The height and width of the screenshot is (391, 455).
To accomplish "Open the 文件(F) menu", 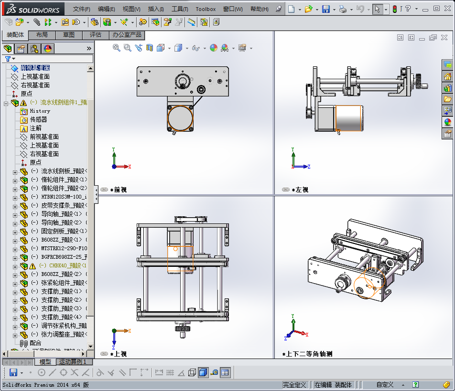I will point(82,9).
